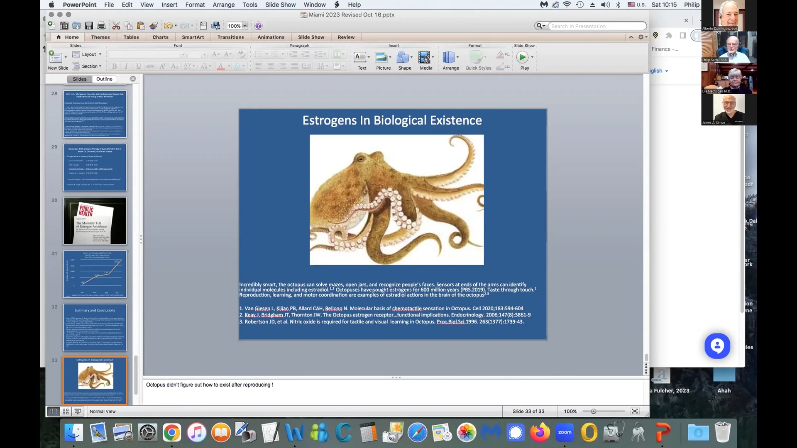Open the SmartArt ribbon tab
This screenshot has width=797, height=448.
point(193,37)
